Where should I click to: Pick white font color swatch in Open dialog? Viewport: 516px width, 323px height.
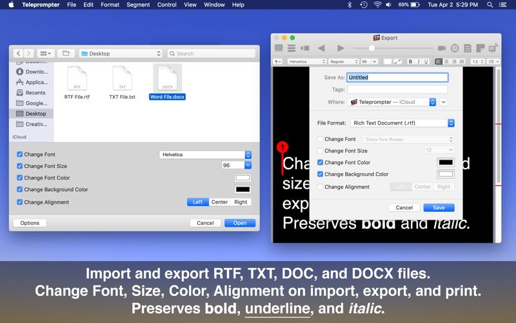point(243,178)
